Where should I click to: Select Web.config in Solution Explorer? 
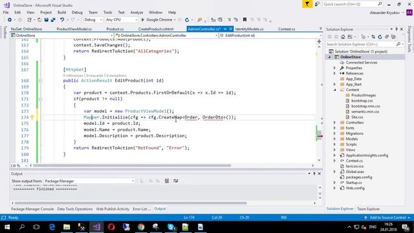(x=355, y=188)
